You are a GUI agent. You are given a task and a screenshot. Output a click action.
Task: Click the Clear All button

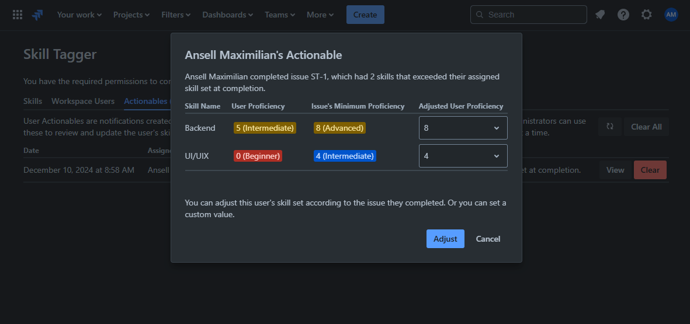[646, 127]
